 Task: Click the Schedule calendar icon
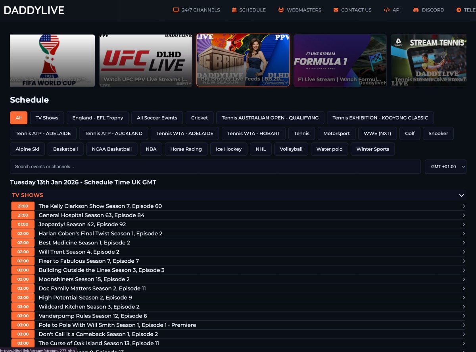click(x=234, y=10)
